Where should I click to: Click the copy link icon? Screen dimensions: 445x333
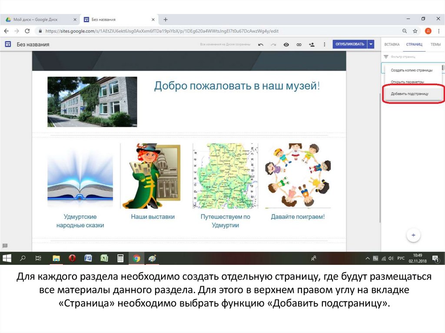[299, 44]
